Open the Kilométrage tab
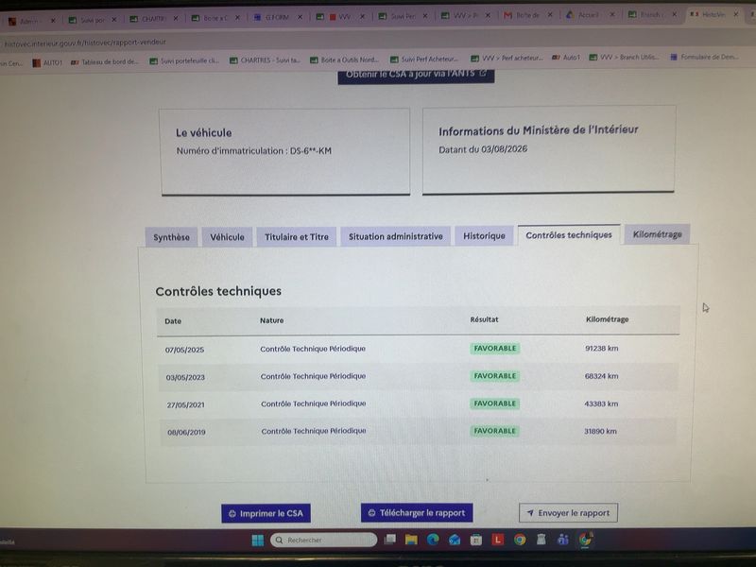Screen dimensions: 756x567 pos(657,234)
